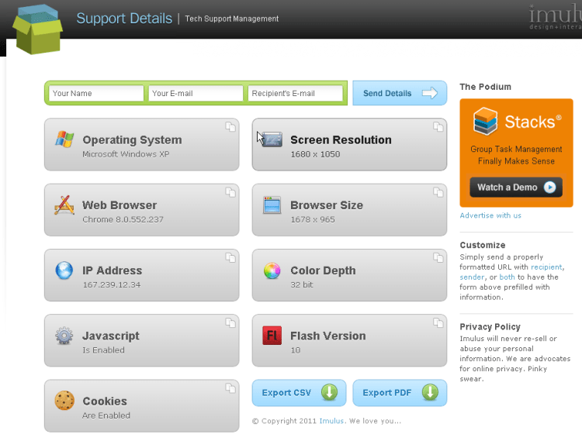The height and width of the screenshot is (441, 582).
Task: Click the Javascript gear icon
Action: 64,336
